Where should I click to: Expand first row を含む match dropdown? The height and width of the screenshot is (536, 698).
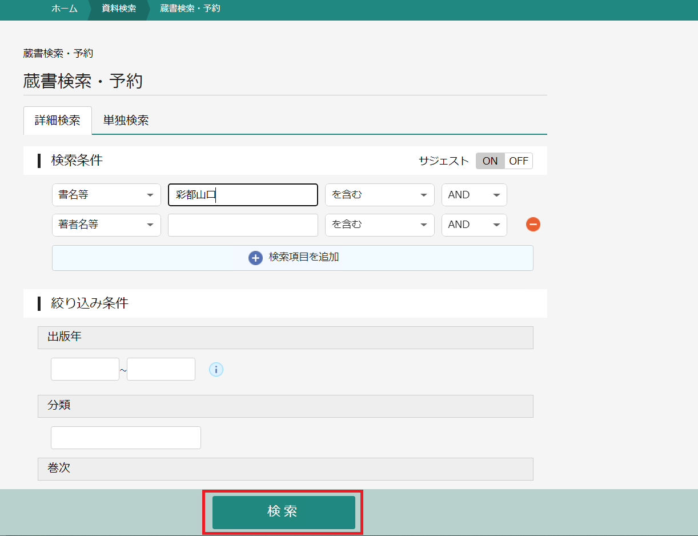[379, 195]
